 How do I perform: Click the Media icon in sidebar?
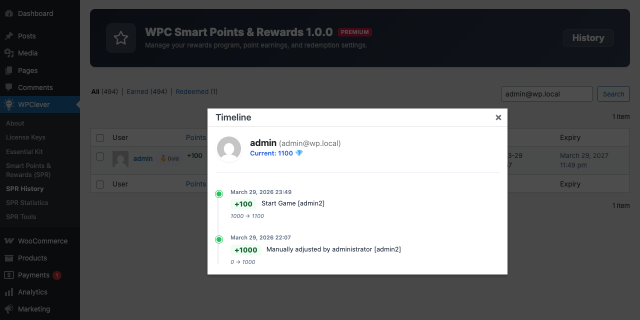point(9,53)
